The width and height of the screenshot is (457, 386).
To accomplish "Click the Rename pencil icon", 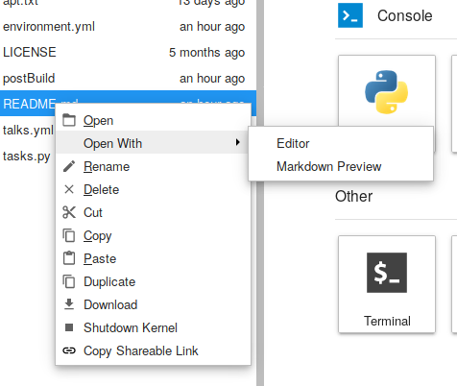I will tap(69, 166).
